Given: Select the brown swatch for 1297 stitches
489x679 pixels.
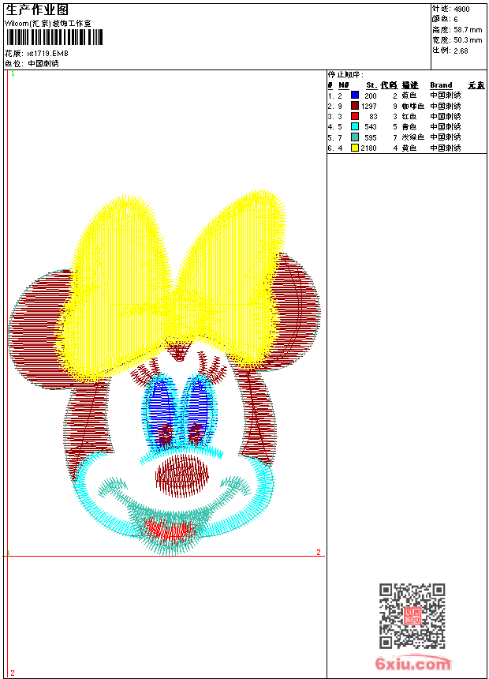Looking at the screenshot, I should [355, 106].
